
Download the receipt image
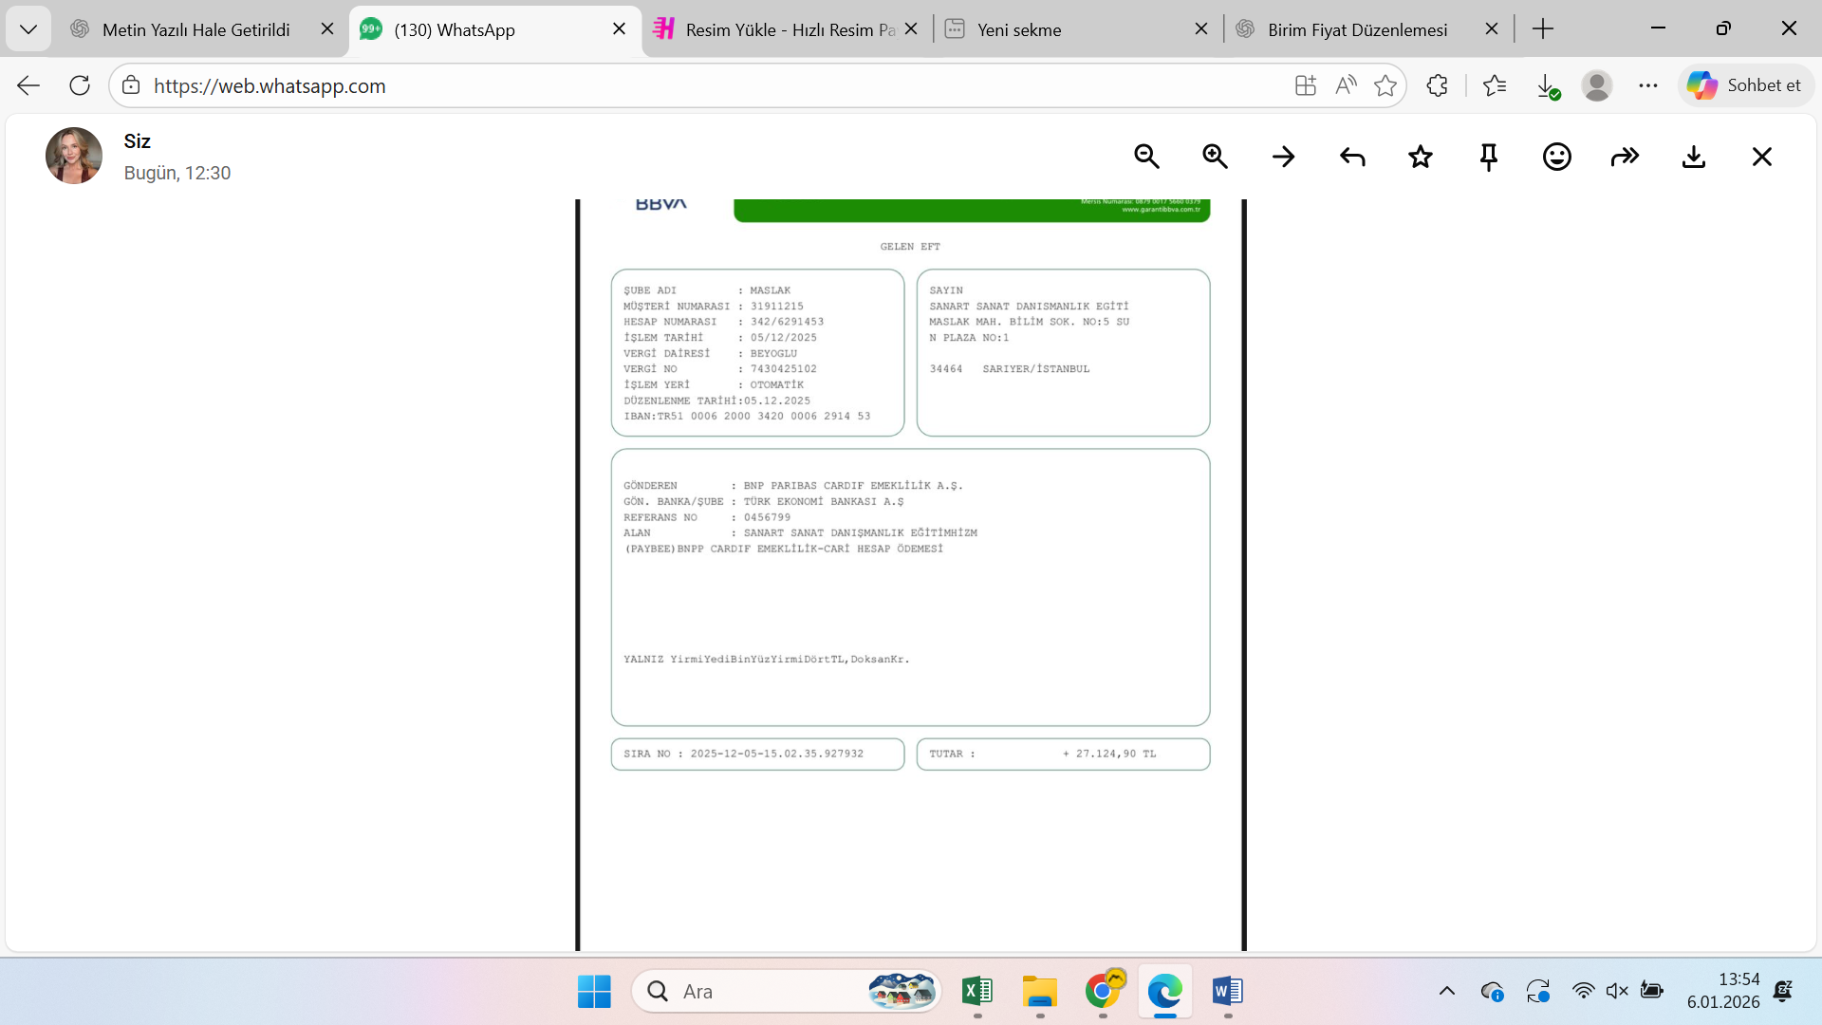tap(1694, 157)
